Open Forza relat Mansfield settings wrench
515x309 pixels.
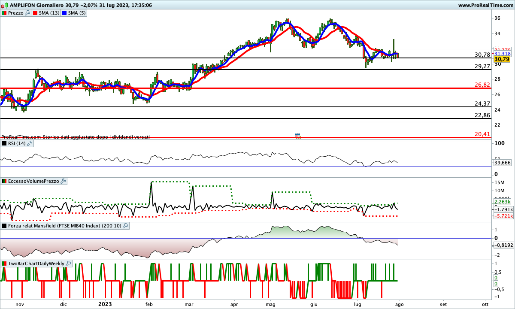(125, 226)
